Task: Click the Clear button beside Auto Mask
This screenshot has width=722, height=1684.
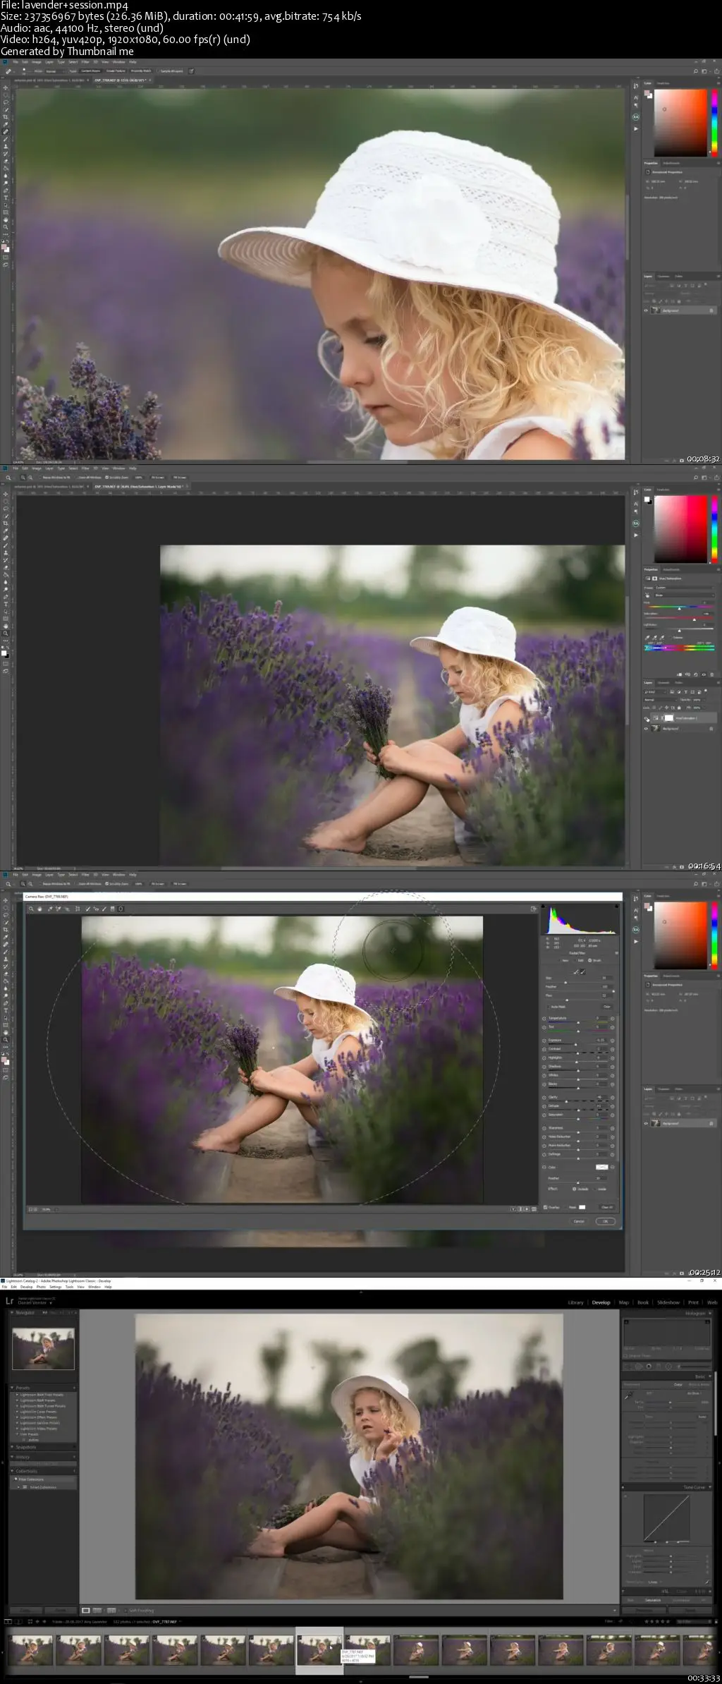Action: click(607, 1007)
